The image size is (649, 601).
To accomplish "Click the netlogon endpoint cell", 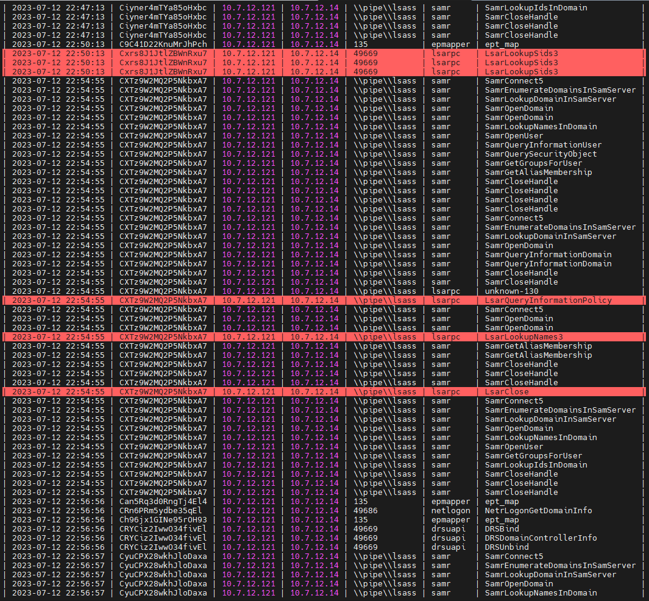I will (451, 510).
